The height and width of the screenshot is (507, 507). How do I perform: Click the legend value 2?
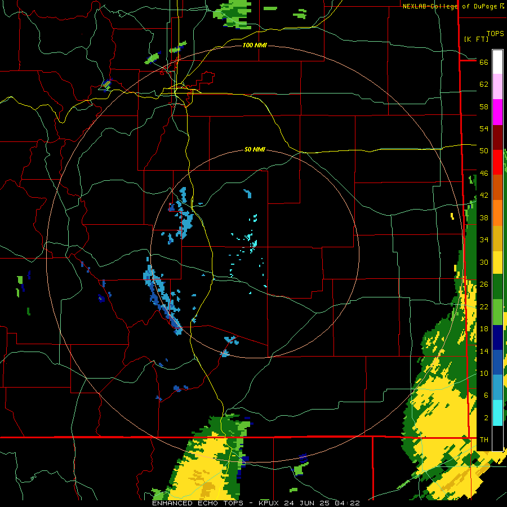point(486,418)
